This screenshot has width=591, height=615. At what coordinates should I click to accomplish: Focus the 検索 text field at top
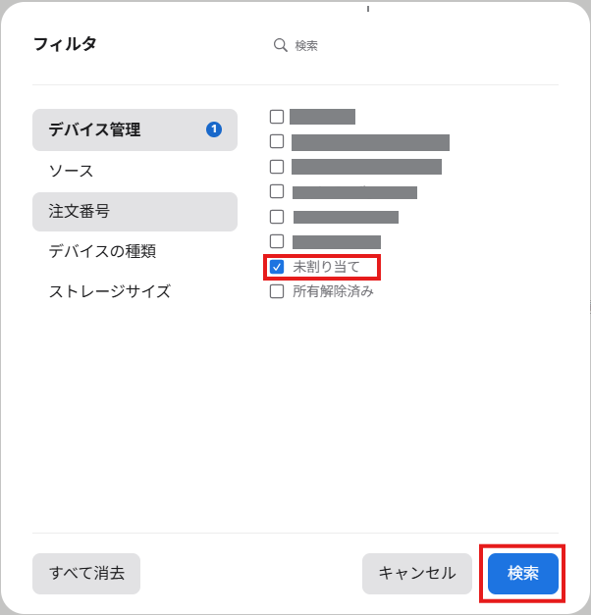pyautogui.click(x=412, y=45)
